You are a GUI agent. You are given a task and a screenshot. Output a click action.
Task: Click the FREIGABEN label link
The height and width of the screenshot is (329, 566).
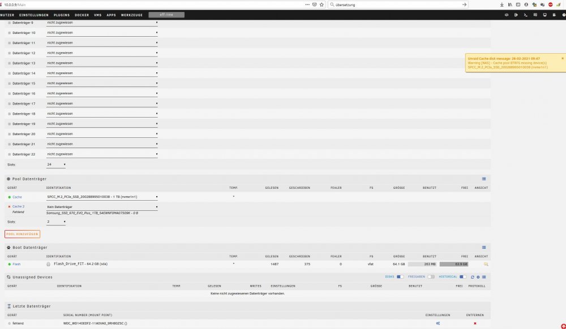[417, 277]
